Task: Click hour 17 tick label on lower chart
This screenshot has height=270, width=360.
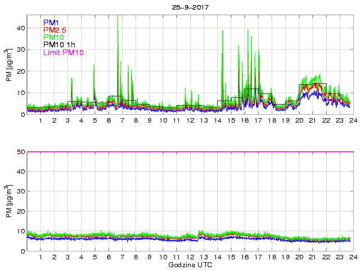Action: 258,257
